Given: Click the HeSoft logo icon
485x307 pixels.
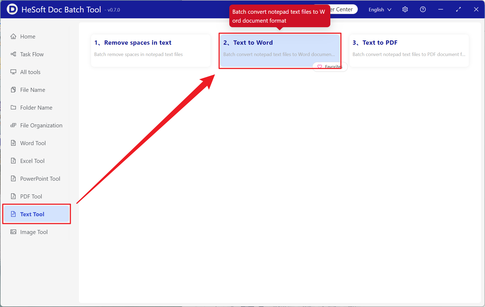Looking at the screenshot, I should (x=12, y=9).
